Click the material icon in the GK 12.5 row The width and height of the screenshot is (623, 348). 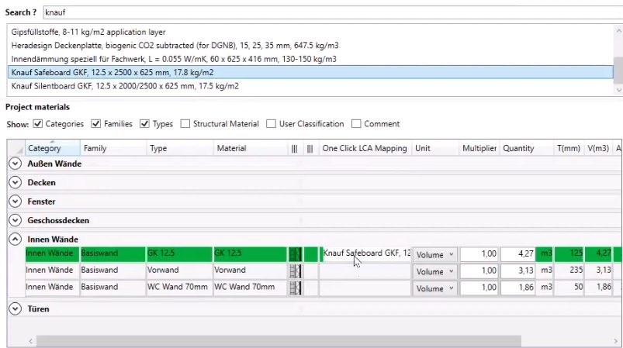coord(295,253)
